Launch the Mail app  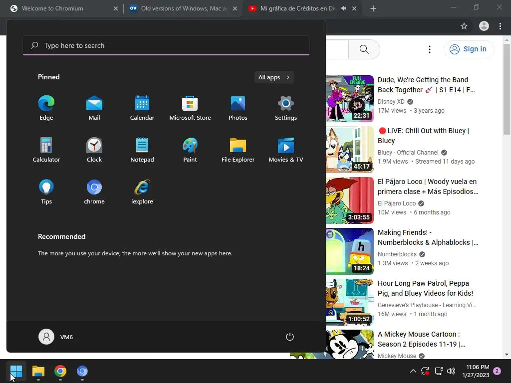[94, 108]
